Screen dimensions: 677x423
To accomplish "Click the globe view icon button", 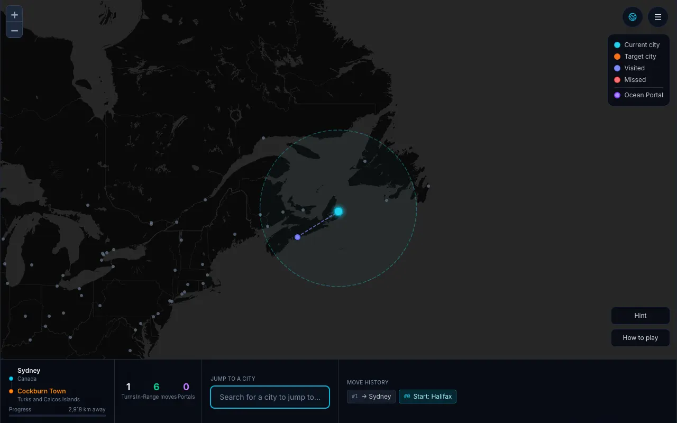I will coord(632,17).
